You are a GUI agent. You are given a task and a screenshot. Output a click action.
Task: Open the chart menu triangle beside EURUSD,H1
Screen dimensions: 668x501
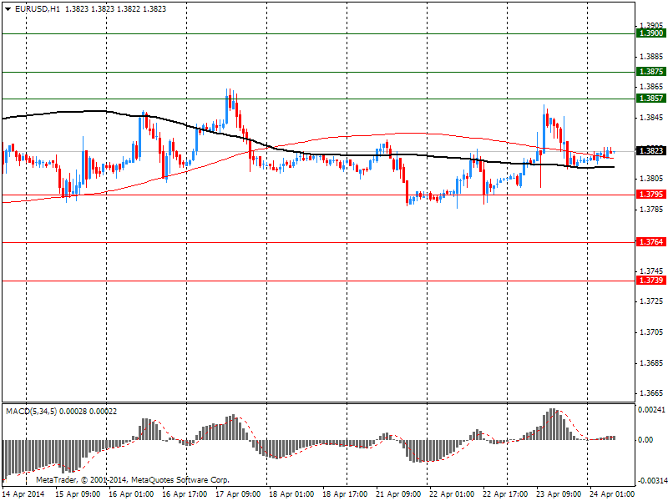pos(8,9)
